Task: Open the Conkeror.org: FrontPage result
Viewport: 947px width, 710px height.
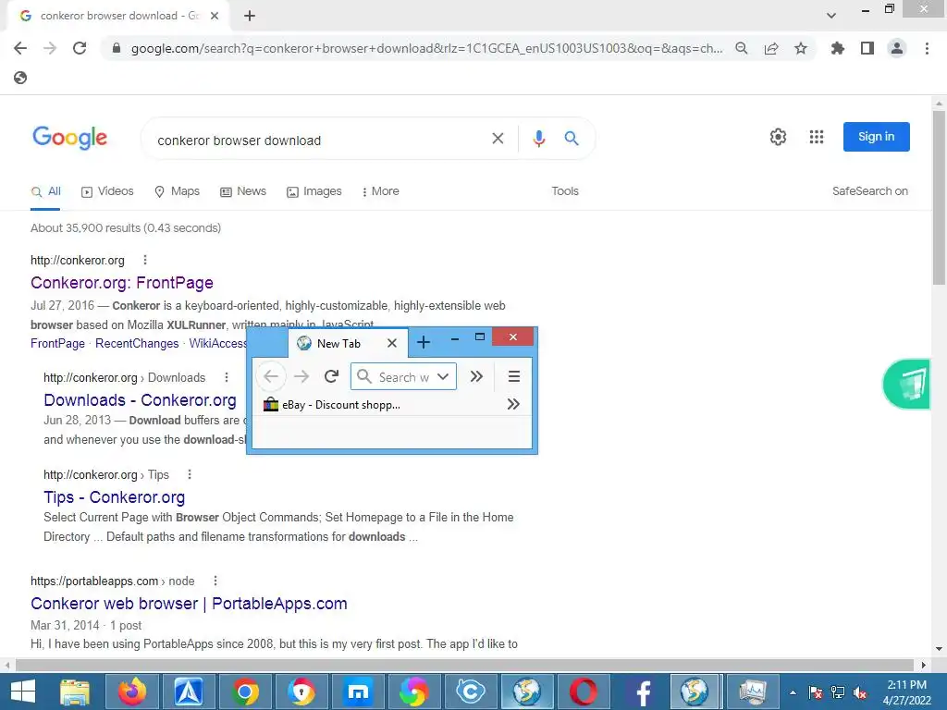Action: [122, 283]
